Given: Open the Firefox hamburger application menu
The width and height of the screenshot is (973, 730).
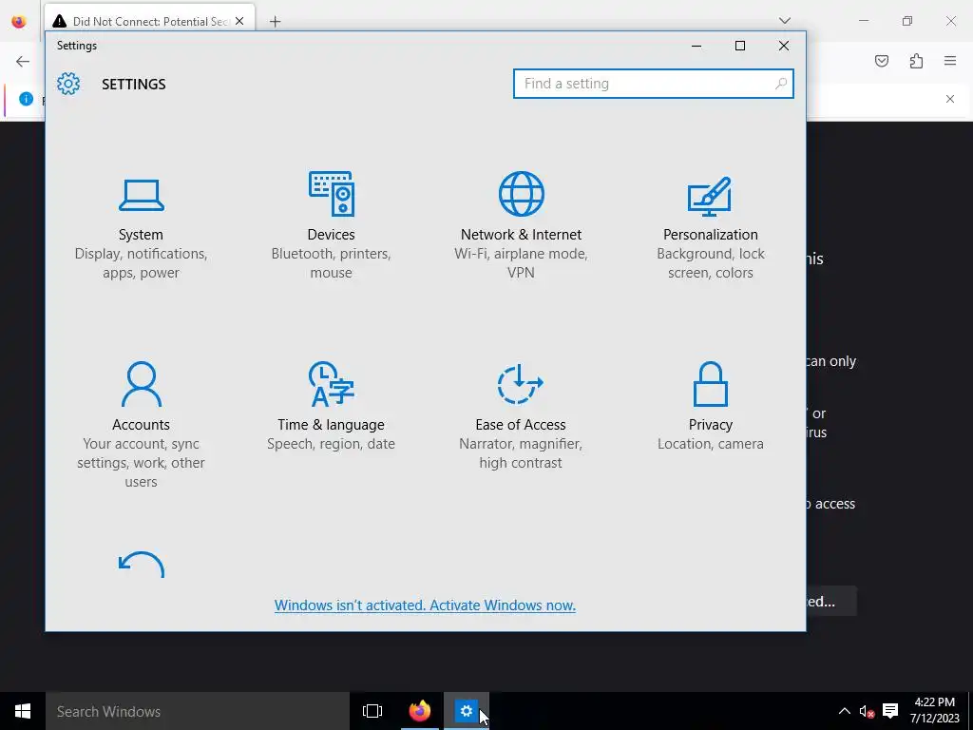Looking at the screenshot, I should pyautogui.click(x=950, y=61).
